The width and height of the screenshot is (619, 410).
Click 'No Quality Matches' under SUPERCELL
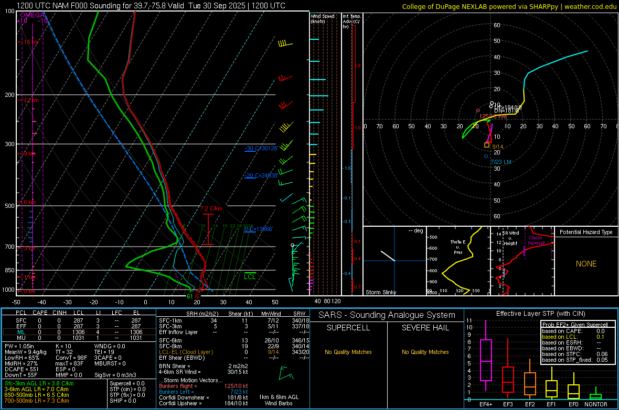tap(348, 352)
